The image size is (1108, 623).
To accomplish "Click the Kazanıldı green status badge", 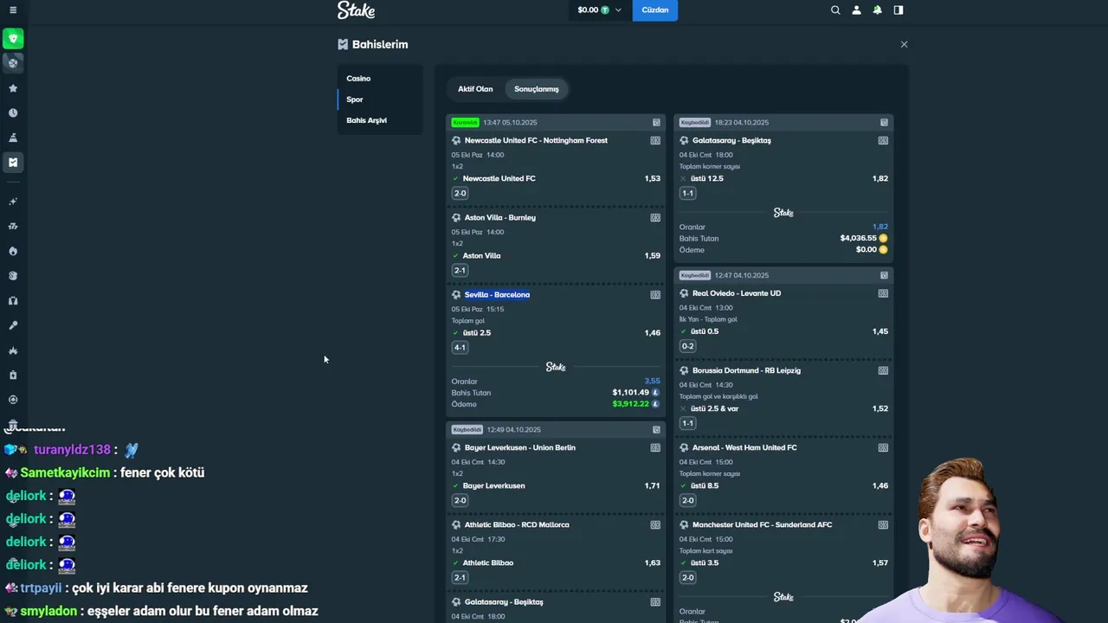I will 465,123.
